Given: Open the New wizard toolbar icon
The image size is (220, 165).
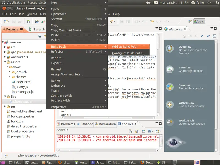Looking at the screenshot, I should pyautogui.click(x=6, y=21).
